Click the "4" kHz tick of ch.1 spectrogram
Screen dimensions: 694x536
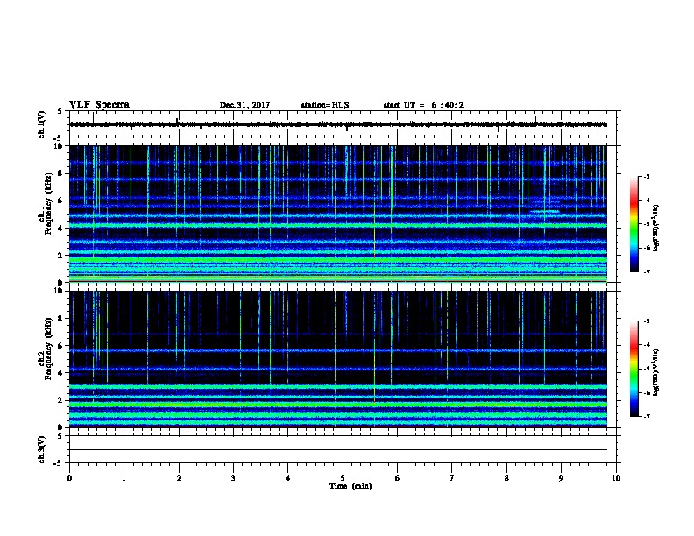coord(60,229)
